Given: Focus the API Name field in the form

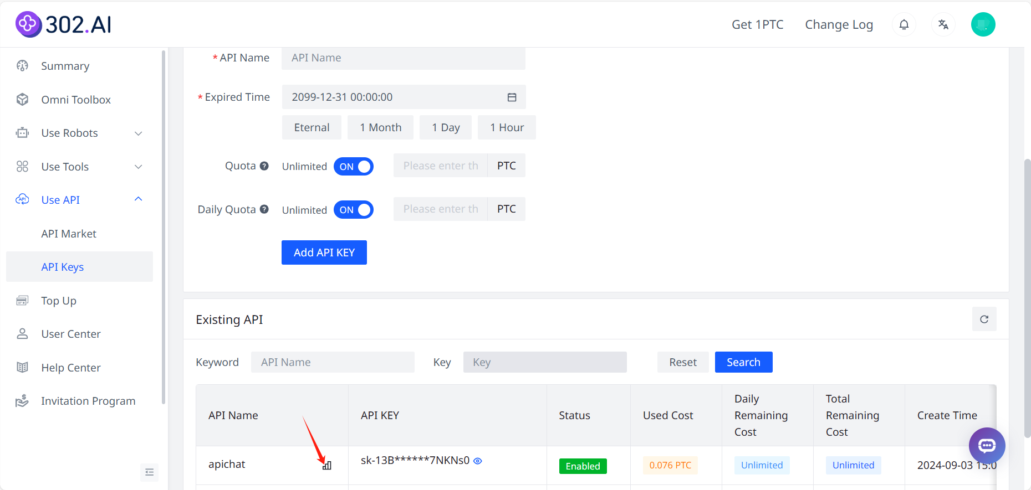Looking at the screenshot, I should coord(404,58).
